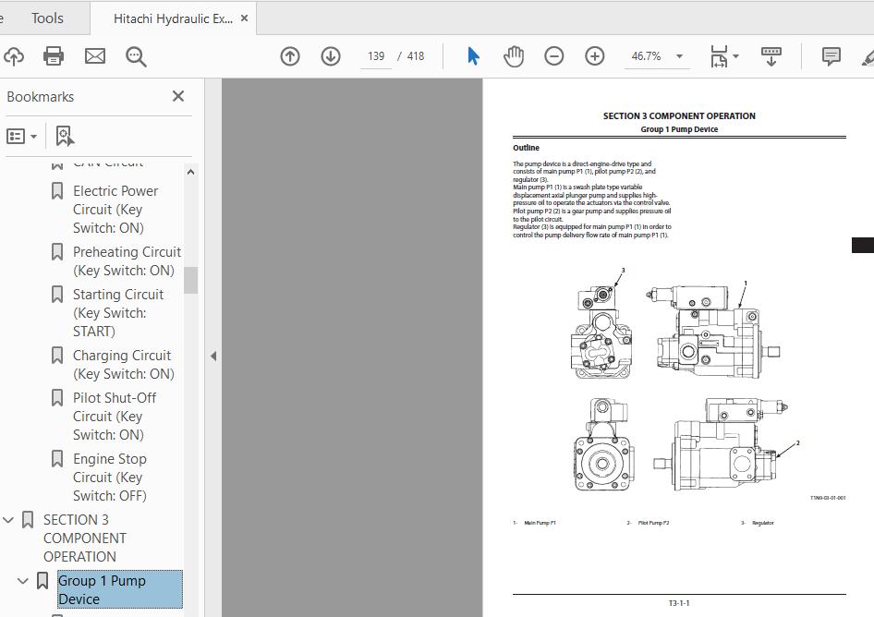Image resolution: width=874 pixels, height=617 pixels.
Task: Open Charging Circuit (Key Switch: ON) bookmark
Action: (x=123, y=365)
